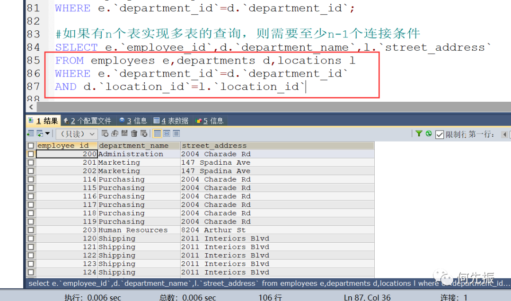Tick the checkbox for employee 120 row
The width and height of the screenshot is (511, 301).
click(31, 239)
